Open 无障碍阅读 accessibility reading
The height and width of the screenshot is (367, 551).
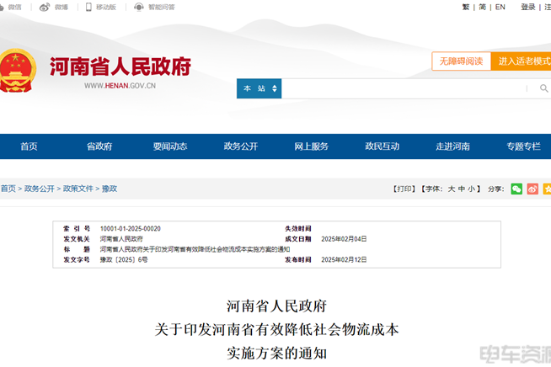461,61
